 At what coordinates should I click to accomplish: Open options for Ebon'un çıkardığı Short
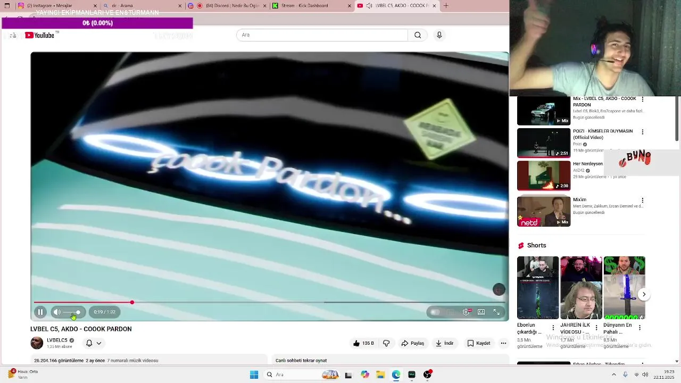[x=553, y=328]
